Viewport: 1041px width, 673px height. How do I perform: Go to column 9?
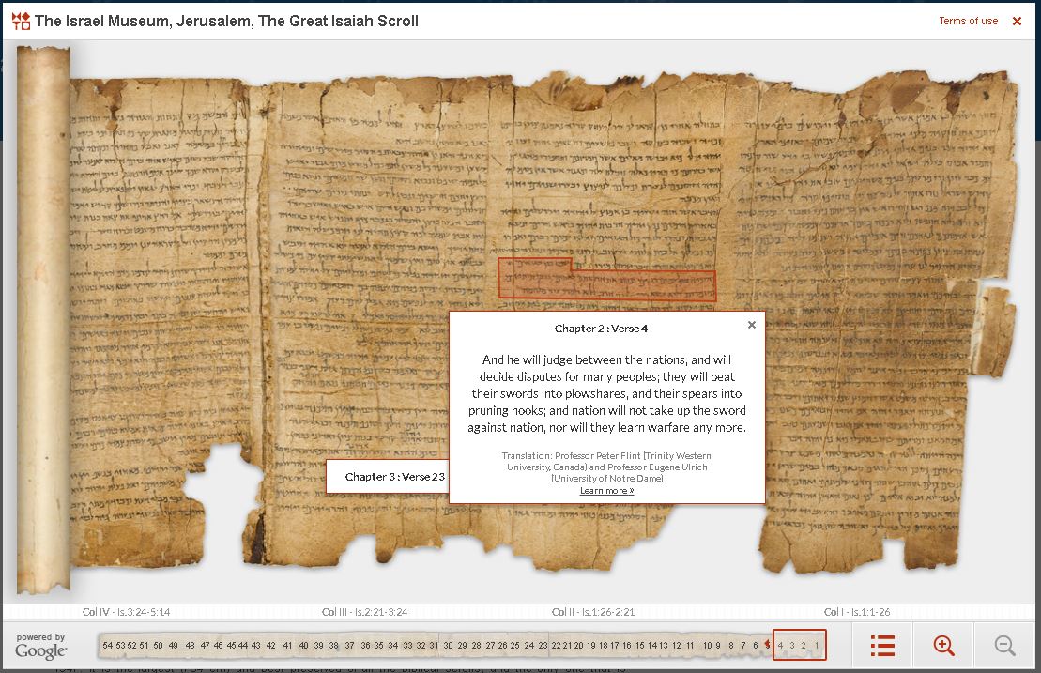[x=718, y=645]
